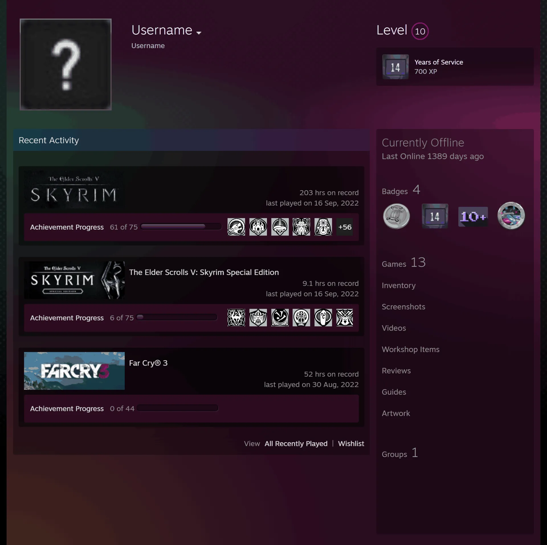Click the 14 years badge under Badges
Image resolution: width=547 pixels, height=545 pixels.
pyautogui.click(x=435, y=216)
